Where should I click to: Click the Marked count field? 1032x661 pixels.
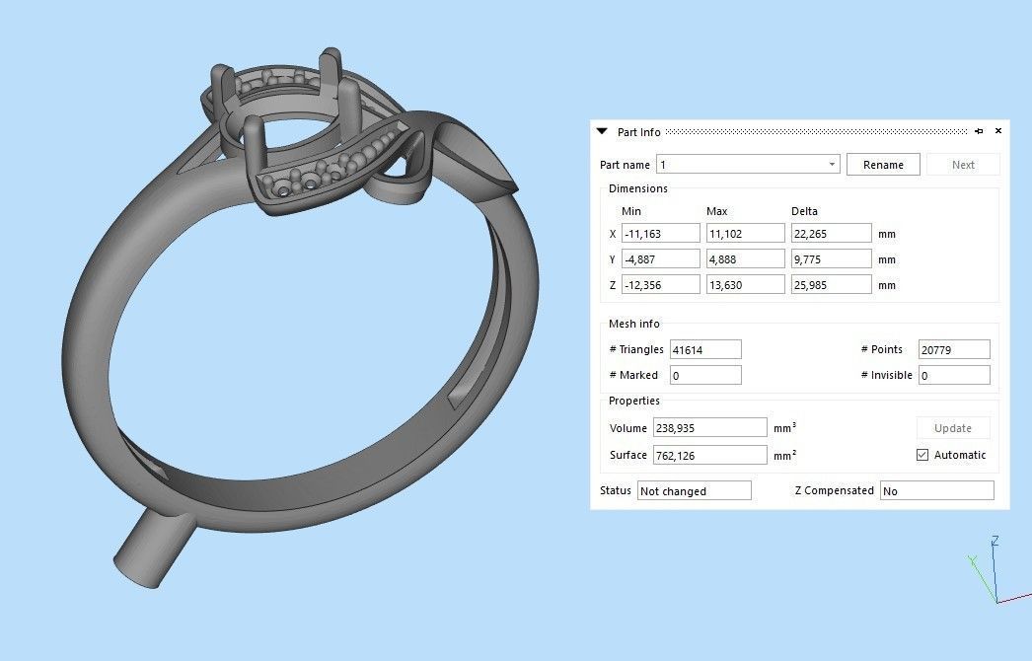(x=705, y=375)
